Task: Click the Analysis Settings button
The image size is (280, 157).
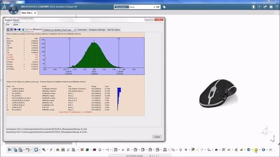Action: click(97, 30)
